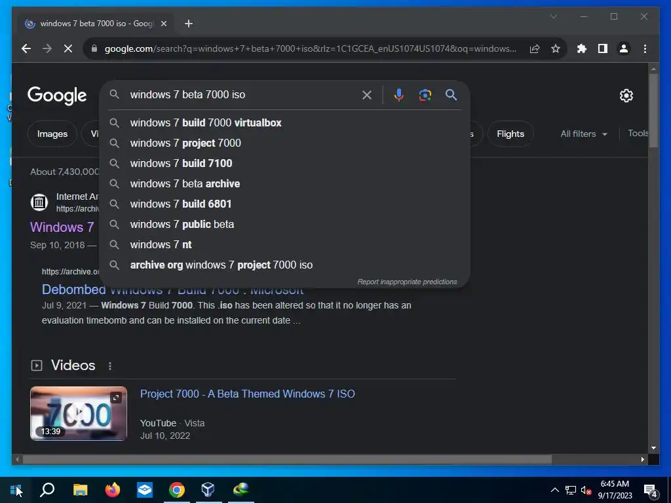The height and width of the screenshot is (503, 671).
Task: Toggle the Chrome side panel
Action: pyautogui.click(x=603, y=48)
